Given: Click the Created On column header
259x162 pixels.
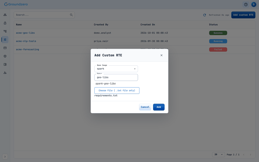Looking at the screenshot, I should point(148,25).
